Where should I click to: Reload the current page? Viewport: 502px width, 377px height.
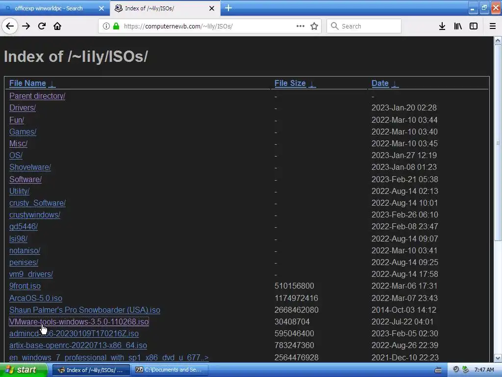pos(42,26)
